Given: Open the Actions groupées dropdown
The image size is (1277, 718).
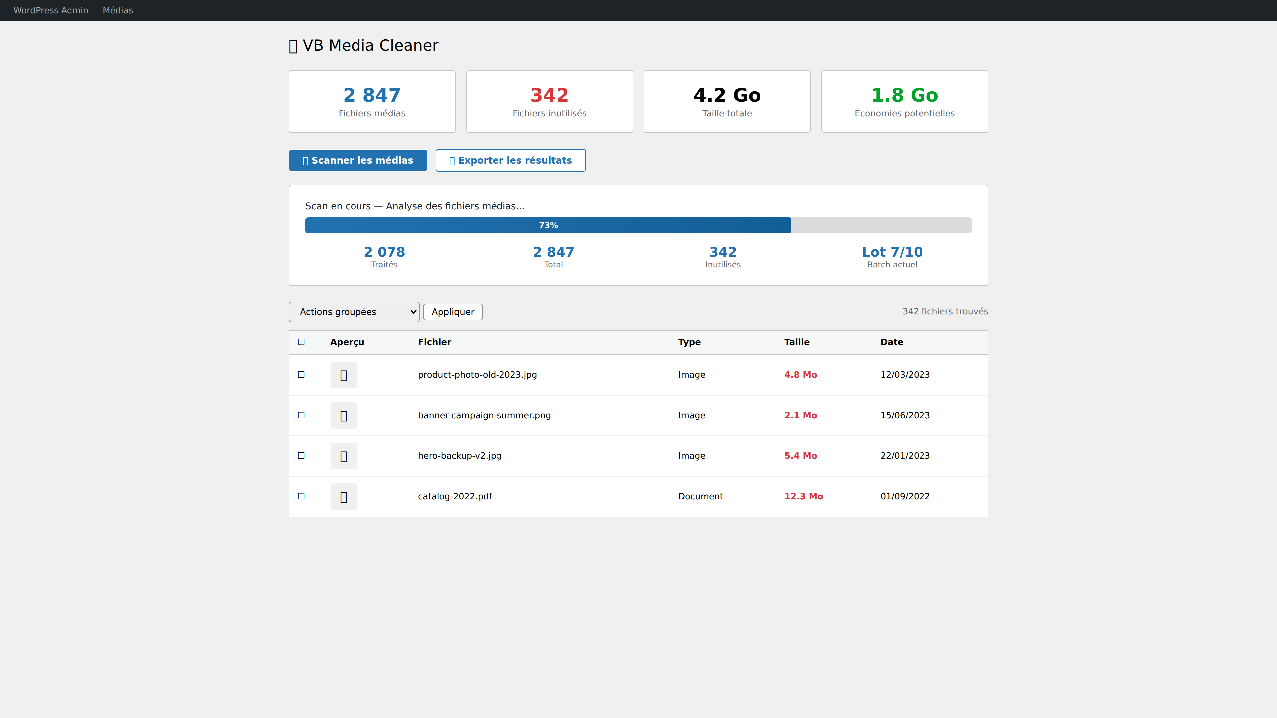Looking at the screenshot, I should click(354, 312).
